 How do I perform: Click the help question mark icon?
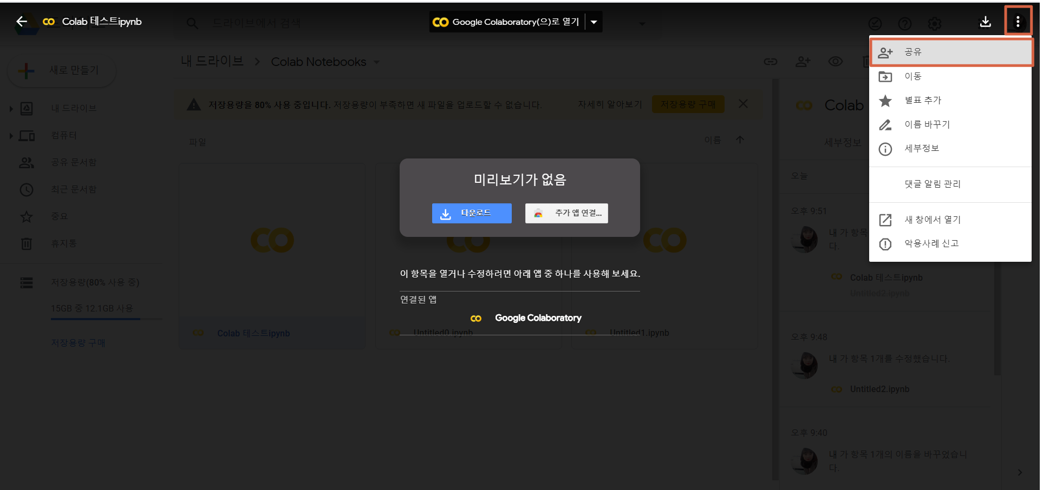905,24
